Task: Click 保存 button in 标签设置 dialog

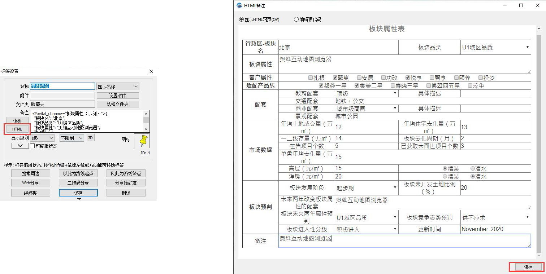Action: 78,193
